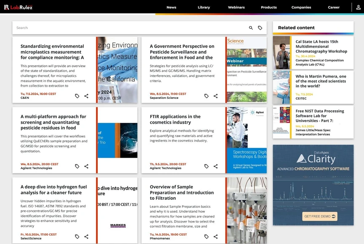Click 'Complex Chemical Composition Analysis Lab' label
The image size is (364, 244).
click(x=319, y=62)
